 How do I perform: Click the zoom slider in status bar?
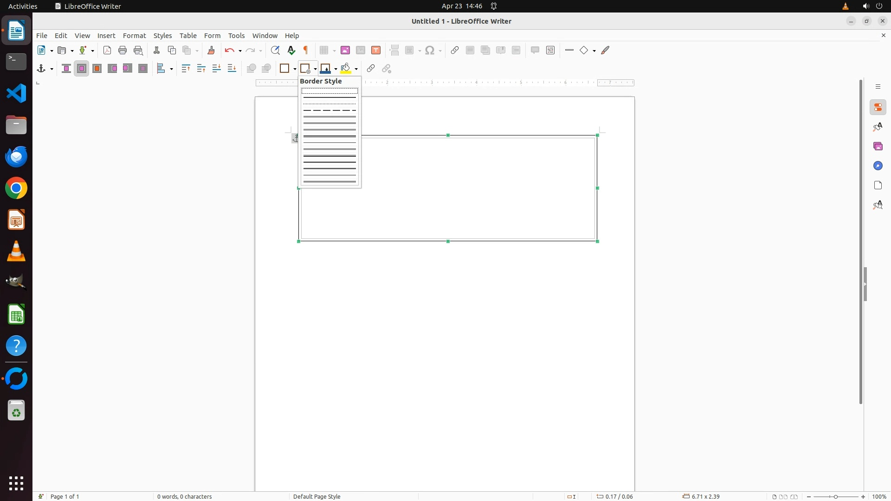(x=836, y=496)
